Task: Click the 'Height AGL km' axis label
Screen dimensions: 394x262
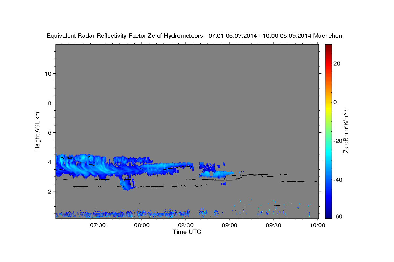Action: click(38, 131)
